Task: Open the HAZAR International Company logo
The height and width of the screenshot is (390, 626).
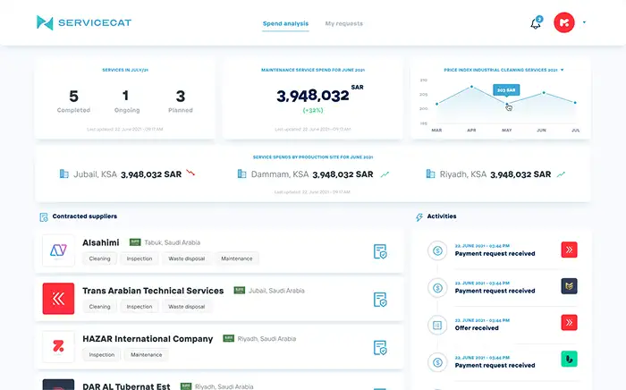Action: coord(58,346)
